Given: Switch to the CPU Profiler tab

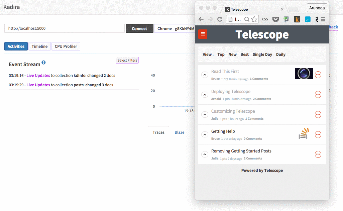Looking at the screenshot, I should tap(66, 46).
